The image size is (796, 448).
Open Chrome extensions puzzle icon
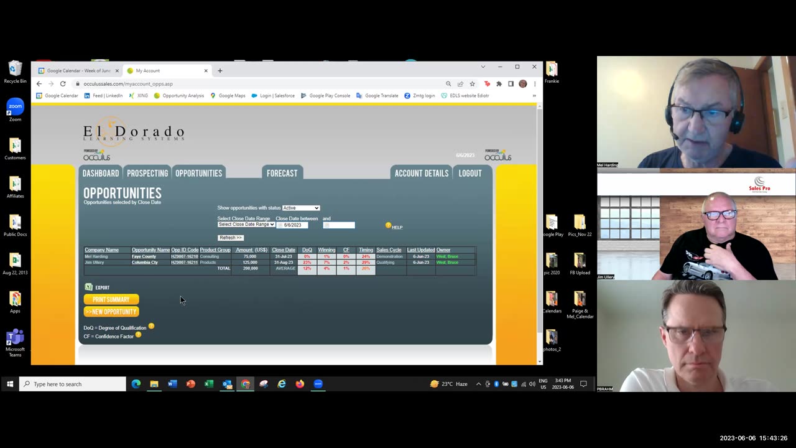[499, 84]
